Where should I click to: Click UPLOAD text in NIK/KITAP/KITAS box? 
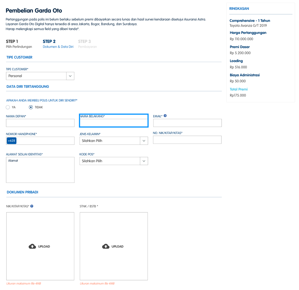44,246
